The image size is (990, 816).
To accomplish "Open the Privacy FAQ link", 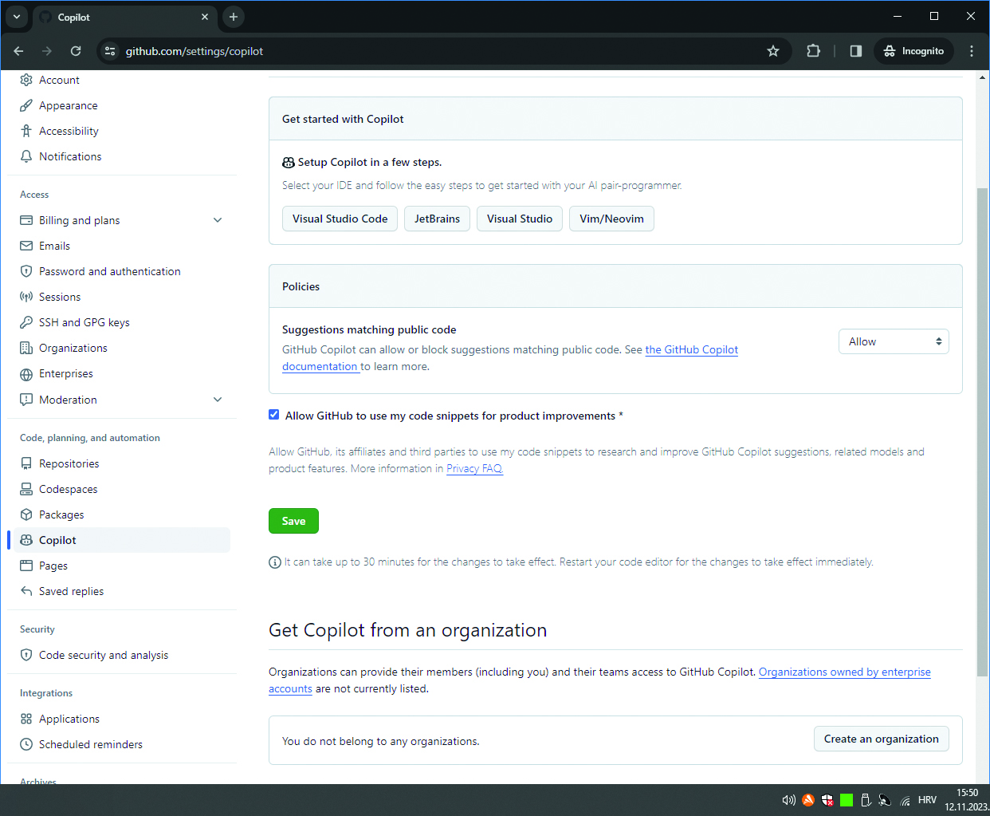I will [x=474, y=468].
